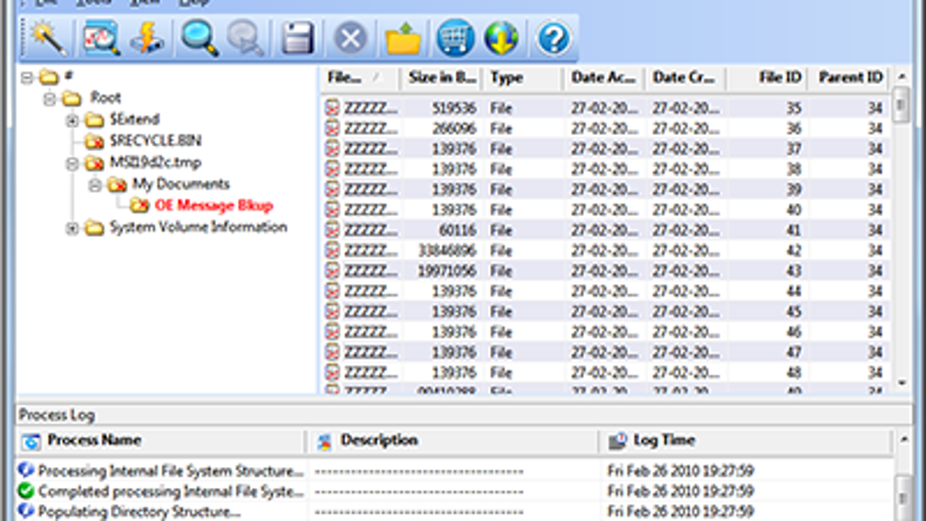Click the Process Name column header icon
This screenshot has width=926, height=521.
31,441
